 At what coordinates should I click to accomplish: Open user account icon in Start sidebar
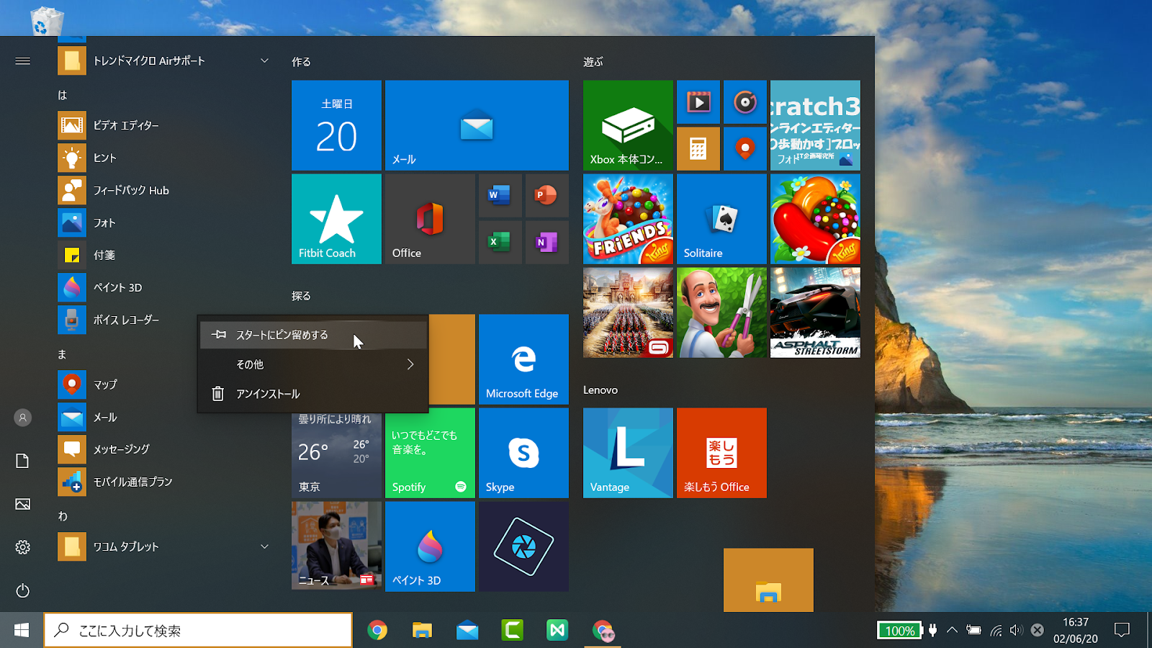coord(23,418)
